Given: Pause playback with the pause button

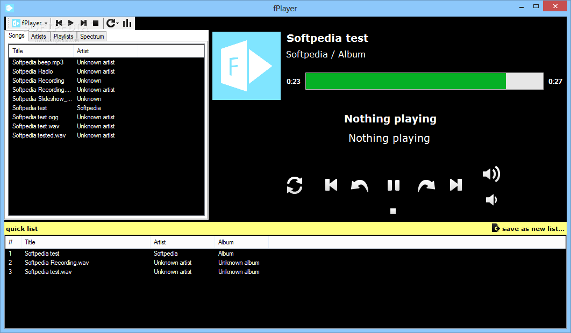Looking at the screenshot, I should [393, 185].
